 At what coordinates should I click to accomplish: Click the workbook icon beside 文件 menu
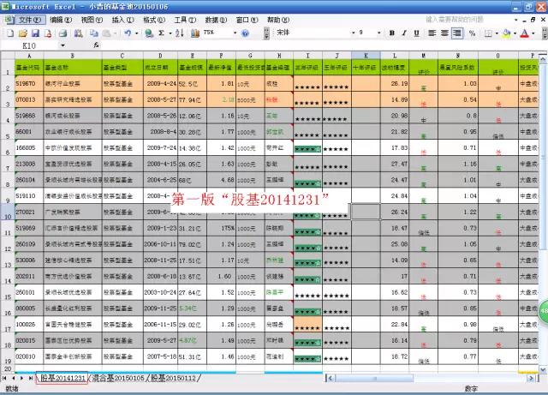(x=9, y=20)
